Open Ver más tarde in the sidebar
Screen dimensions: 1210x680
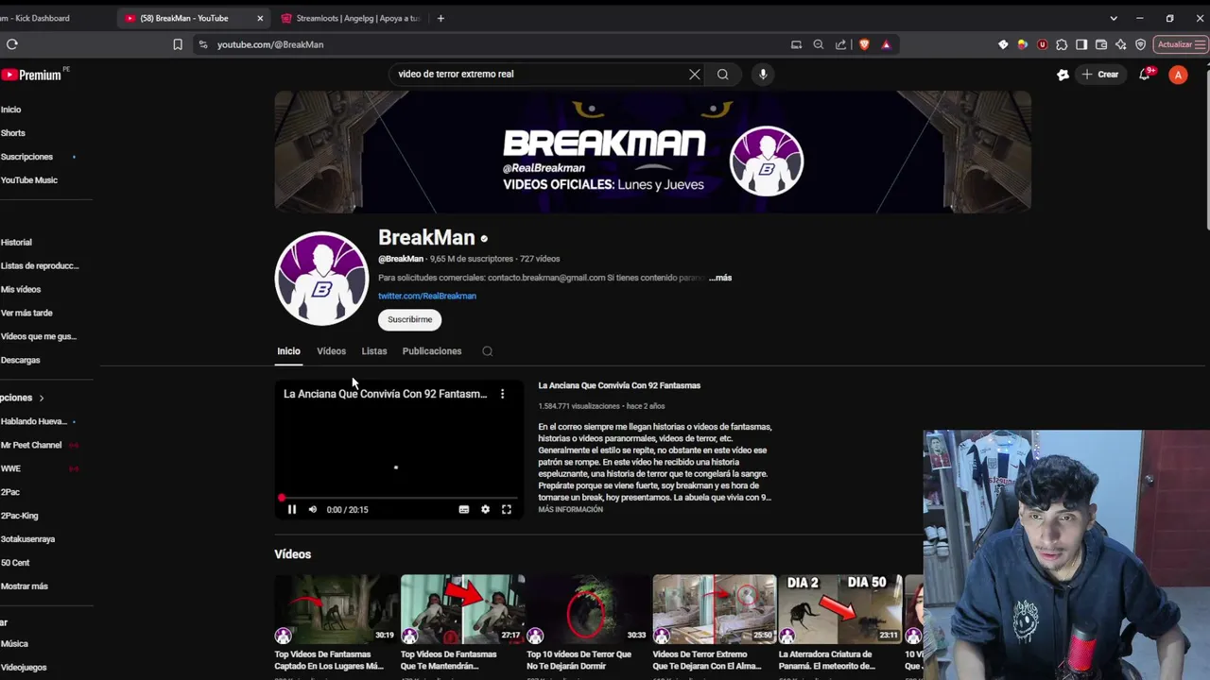tap(26, 314)
